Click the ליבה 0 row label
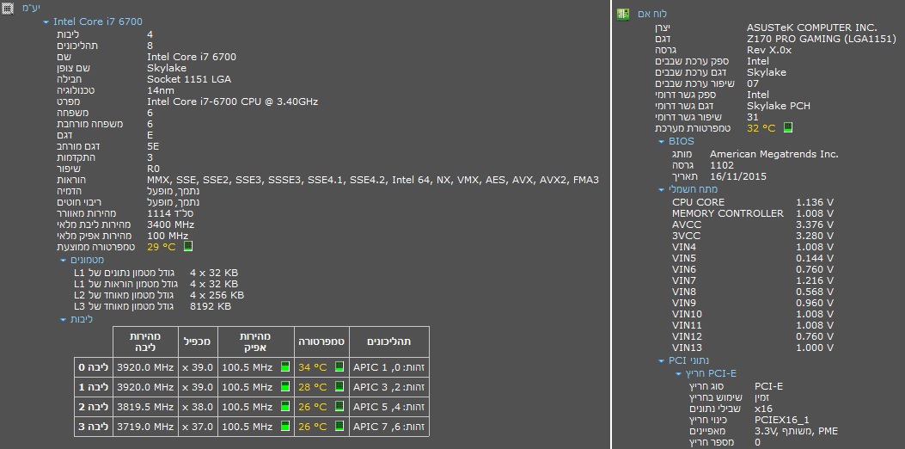This screenshot has height=449, width=905. [x=94, y=367]
